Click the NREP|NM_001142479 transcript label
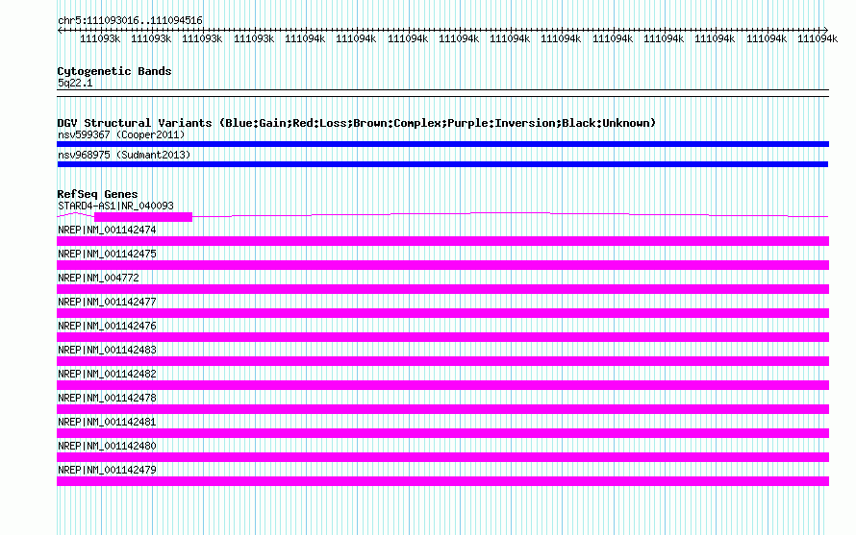The height and width of the screenshot is (535, 856). [x=107, y=470]
